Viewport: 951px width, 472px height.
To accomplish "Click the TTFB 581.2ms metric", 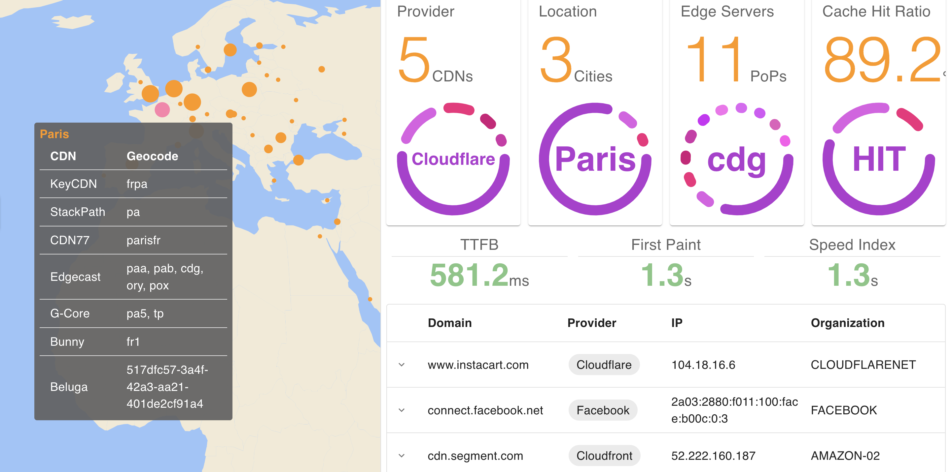I will [479, 275].
